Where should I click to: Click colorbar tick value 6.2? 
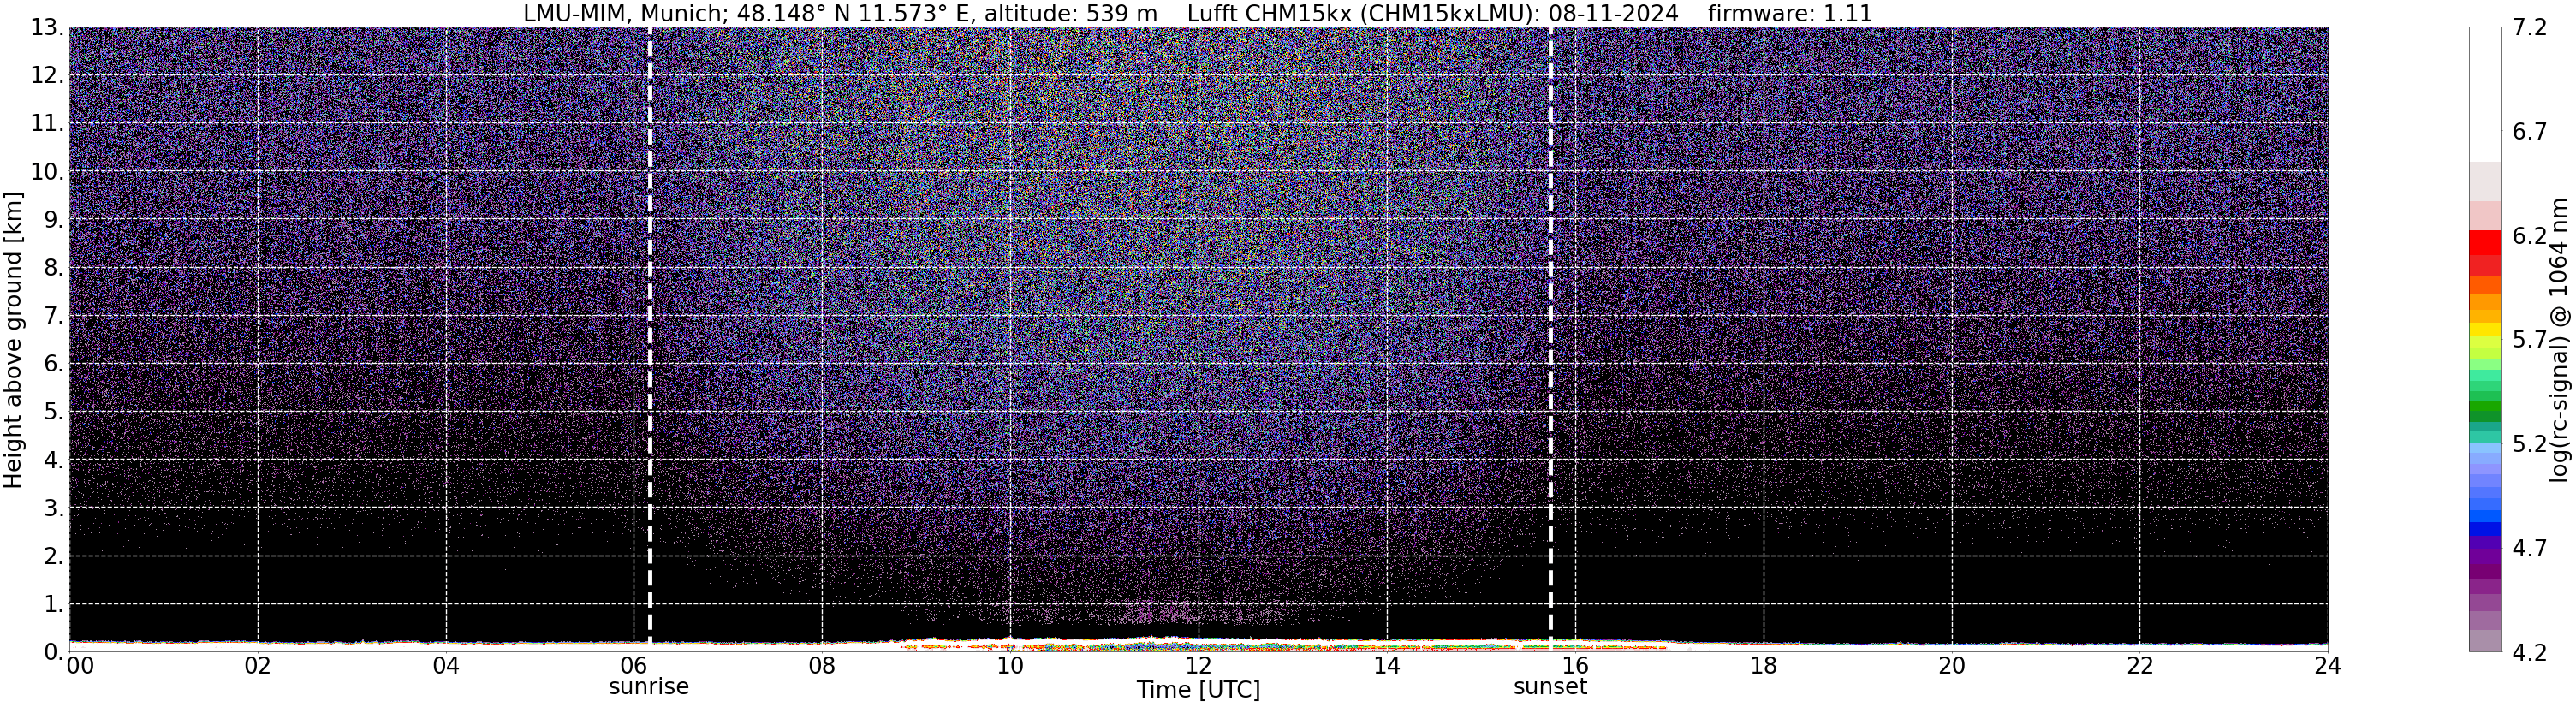click(2530, 236)
